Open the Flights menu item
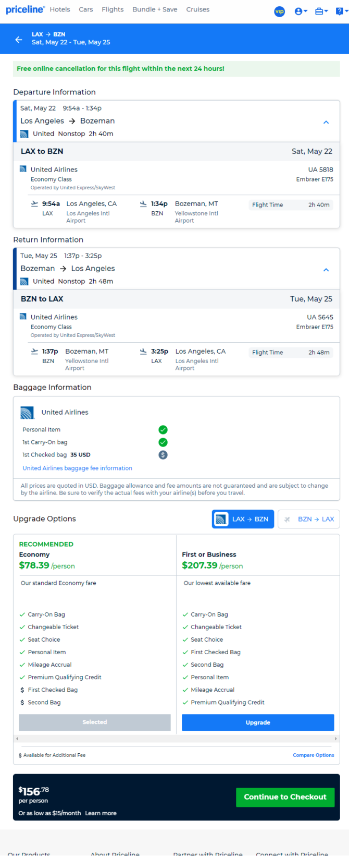Screen dimensions: 349x856 tap(113, 9)
